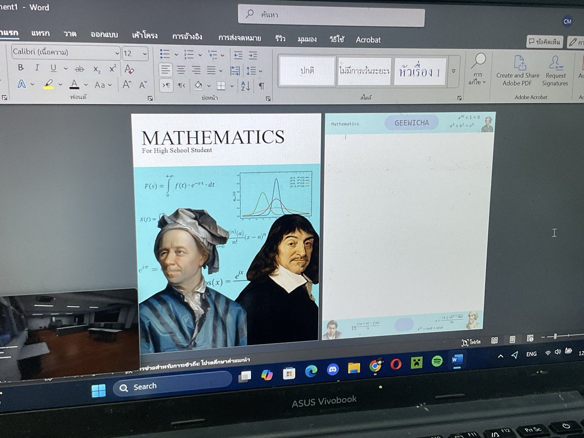The height and width of the screenshot is (438, 584).
Task: Open Discord from the taskbar
Action: pyautogui.click(x=333, y=369)
